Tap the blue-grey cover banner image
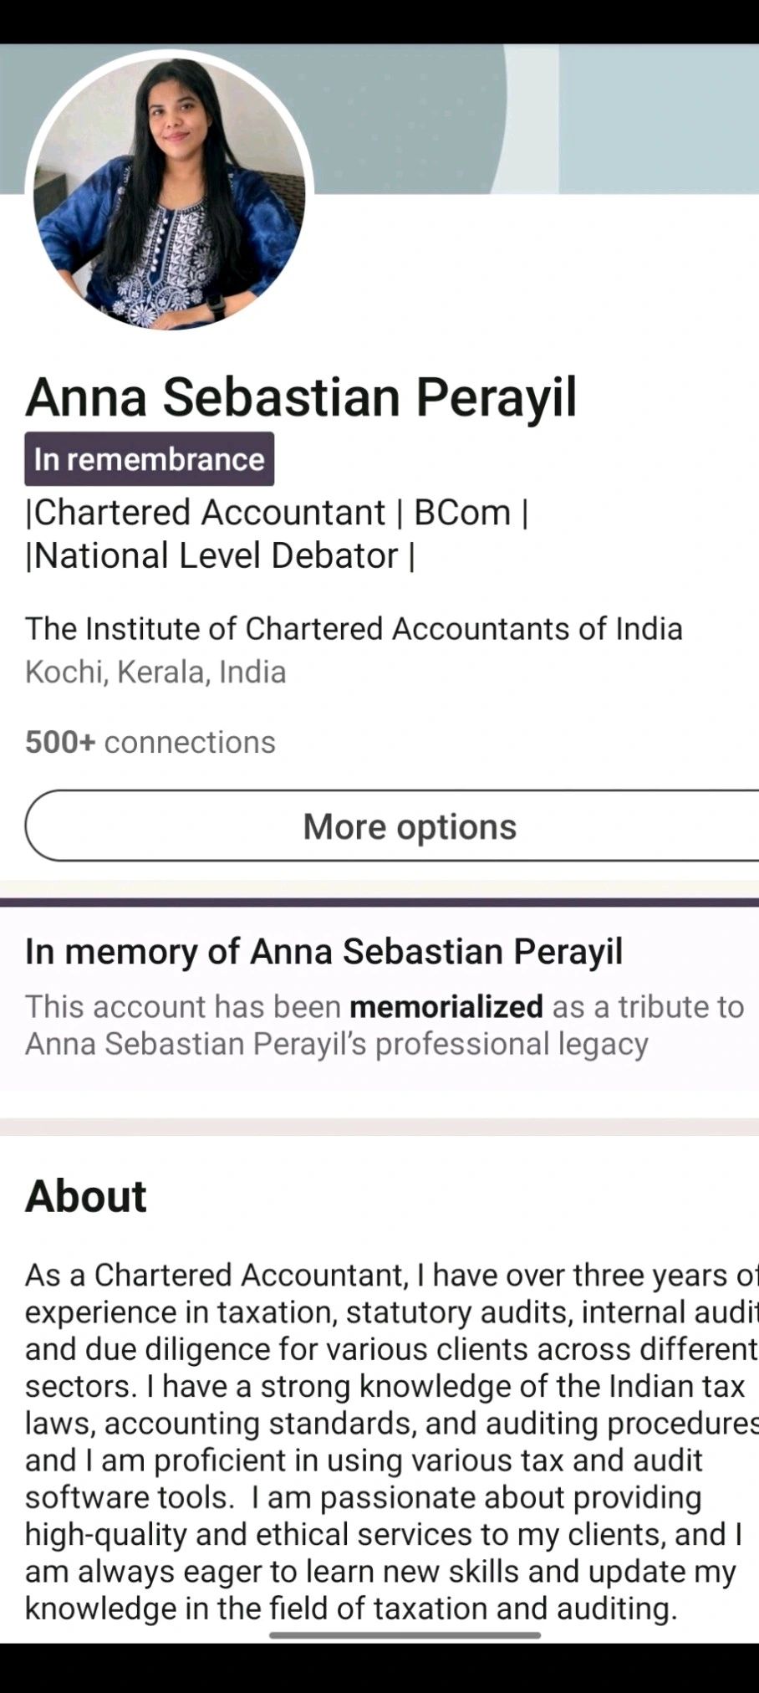The width and height of the screenshot is (759, 1693). tap(401, 117)
